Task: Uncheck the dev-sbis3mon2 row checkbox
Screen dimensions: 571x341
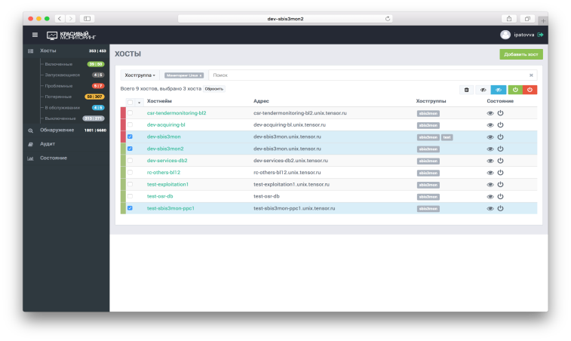Action: click(130, 149)
